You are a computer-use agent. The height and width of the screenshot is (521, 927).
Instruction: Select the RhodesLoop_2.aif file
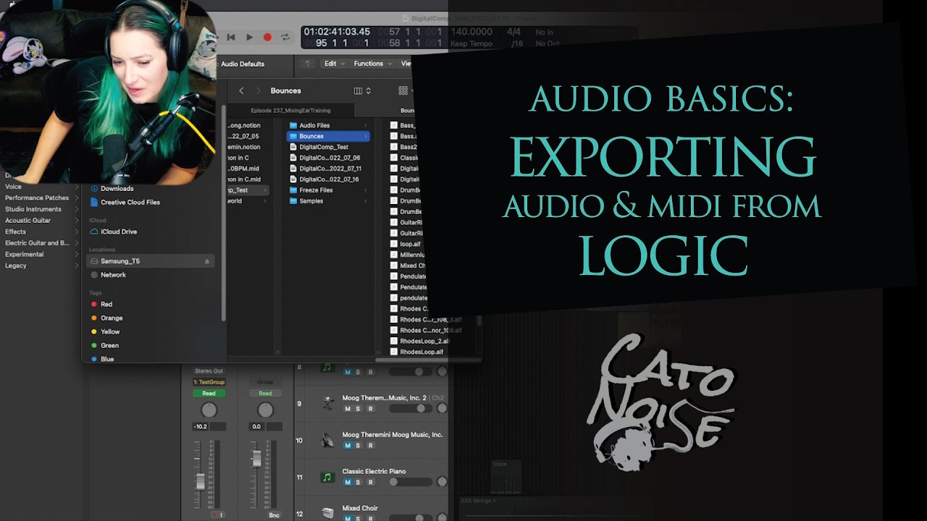click(420, 341)
